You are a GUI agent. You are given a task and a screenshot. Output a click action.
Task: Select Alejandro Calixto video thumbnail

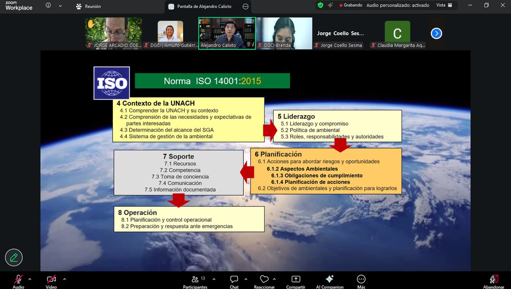pos(227,33)
